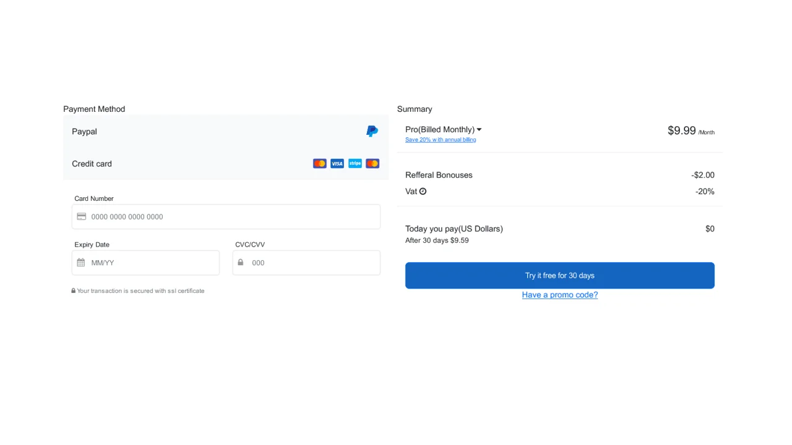Click the padlock icon beside the SSL notice
Viewport: 792px width, 445px height.
tap(74, 290)
